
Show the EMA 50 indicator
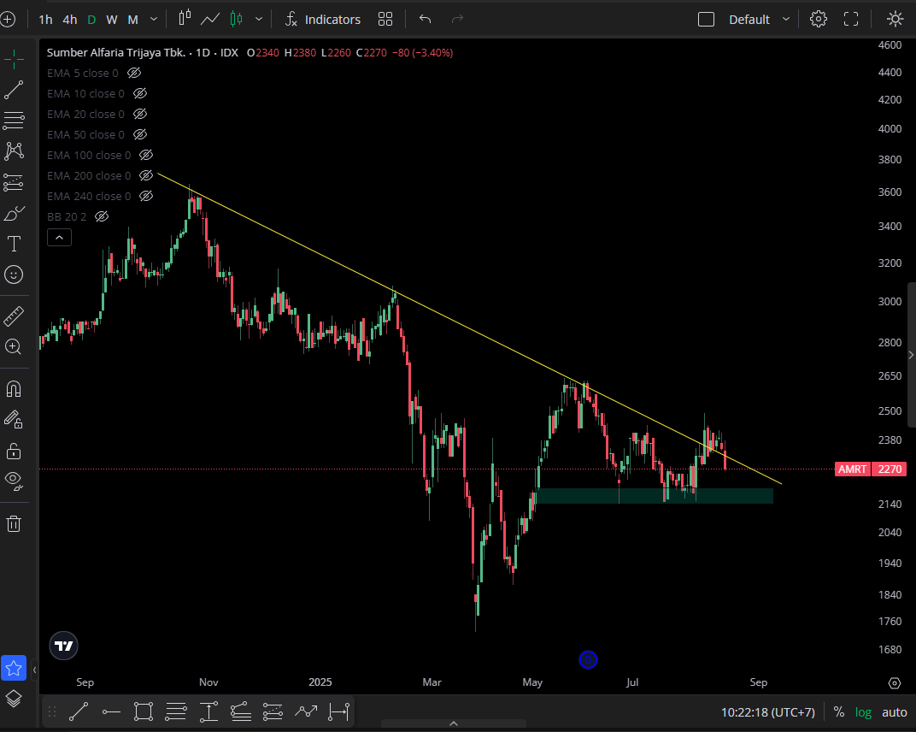(x=140, y=134)
